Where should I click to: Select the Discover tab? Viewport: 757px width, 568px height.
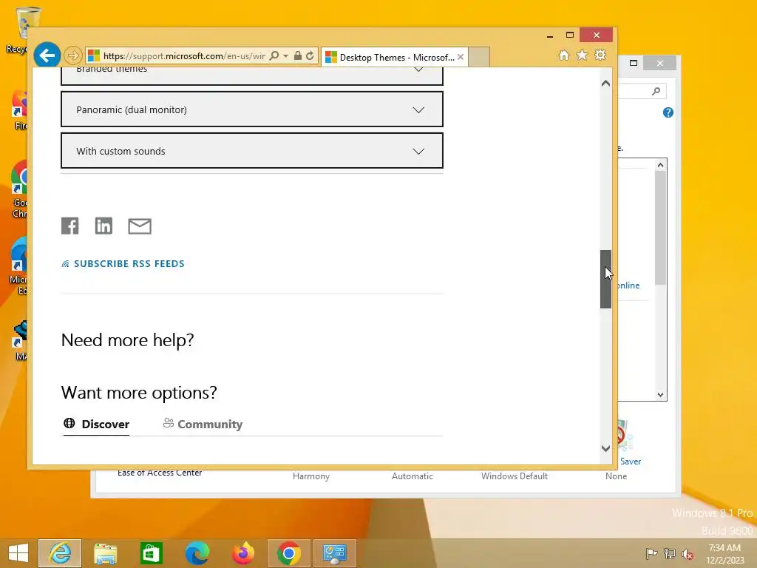(x=97, y=424)
